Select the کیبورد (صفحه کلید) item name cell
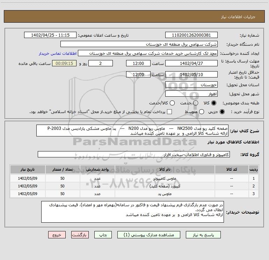This screenshot has width=269, height=260. click(x=165, y=186)
